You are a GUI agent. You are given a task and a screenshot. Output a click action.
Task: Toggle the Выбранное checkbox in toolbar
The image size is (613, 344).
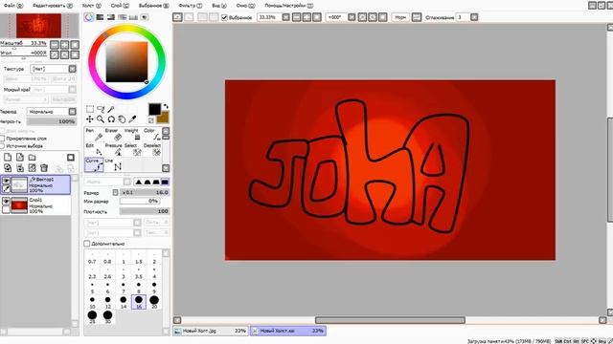[x=224, y=17]
